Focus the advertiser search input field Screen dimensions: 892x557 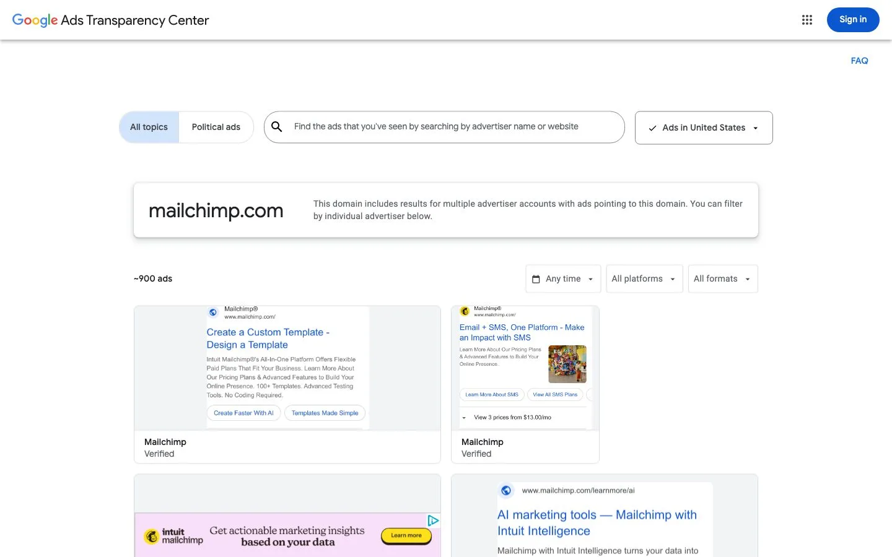point(444,127)
